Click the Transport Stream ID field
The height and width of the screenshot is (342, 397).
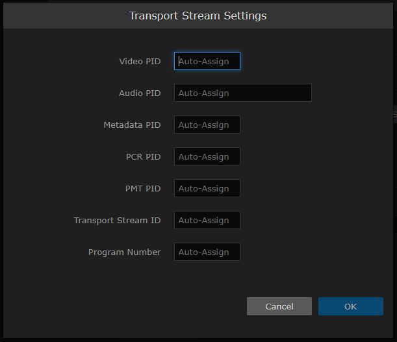tap(207, 220)
